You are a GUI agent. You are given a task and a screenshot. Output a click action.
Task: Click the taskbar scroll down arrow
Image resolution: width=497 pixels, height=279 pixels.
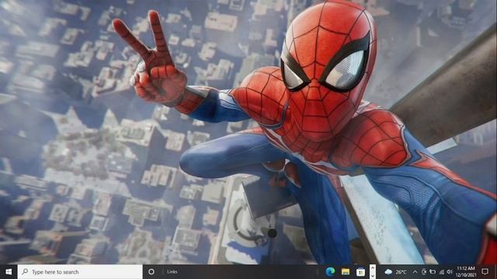[373, 276]
